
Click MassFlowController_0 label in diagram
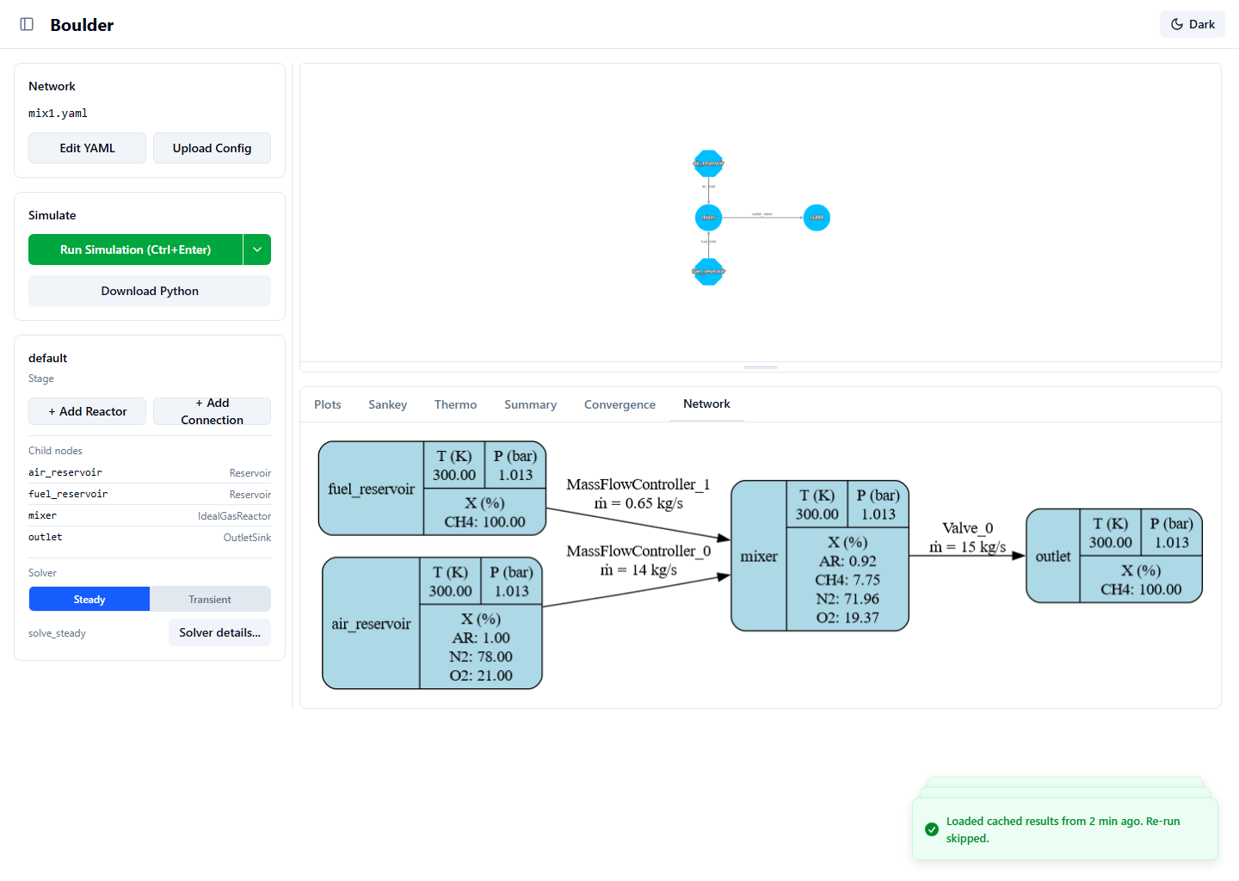coord(638,551)
